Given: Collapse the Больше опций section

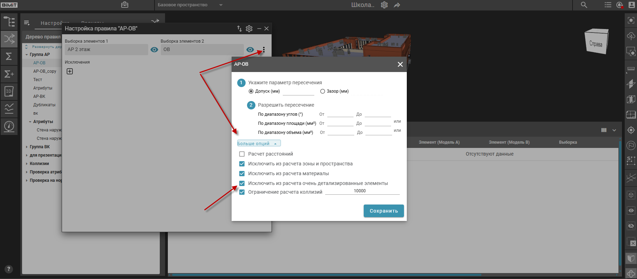Looking at the screenshot, I should tap(259, 143).
